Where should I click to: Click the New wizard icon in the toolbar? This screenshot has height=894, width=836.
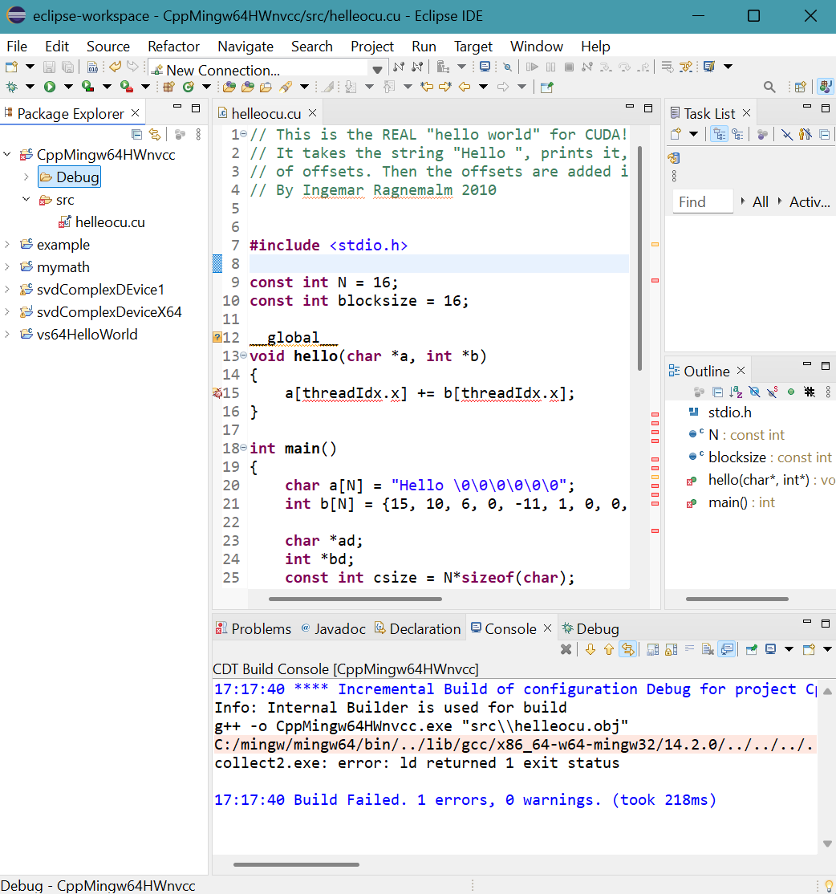[x=11, y=67]
